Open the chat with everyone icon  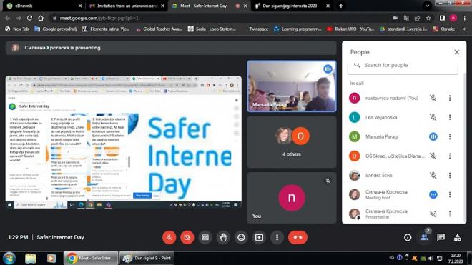[441, 237]
